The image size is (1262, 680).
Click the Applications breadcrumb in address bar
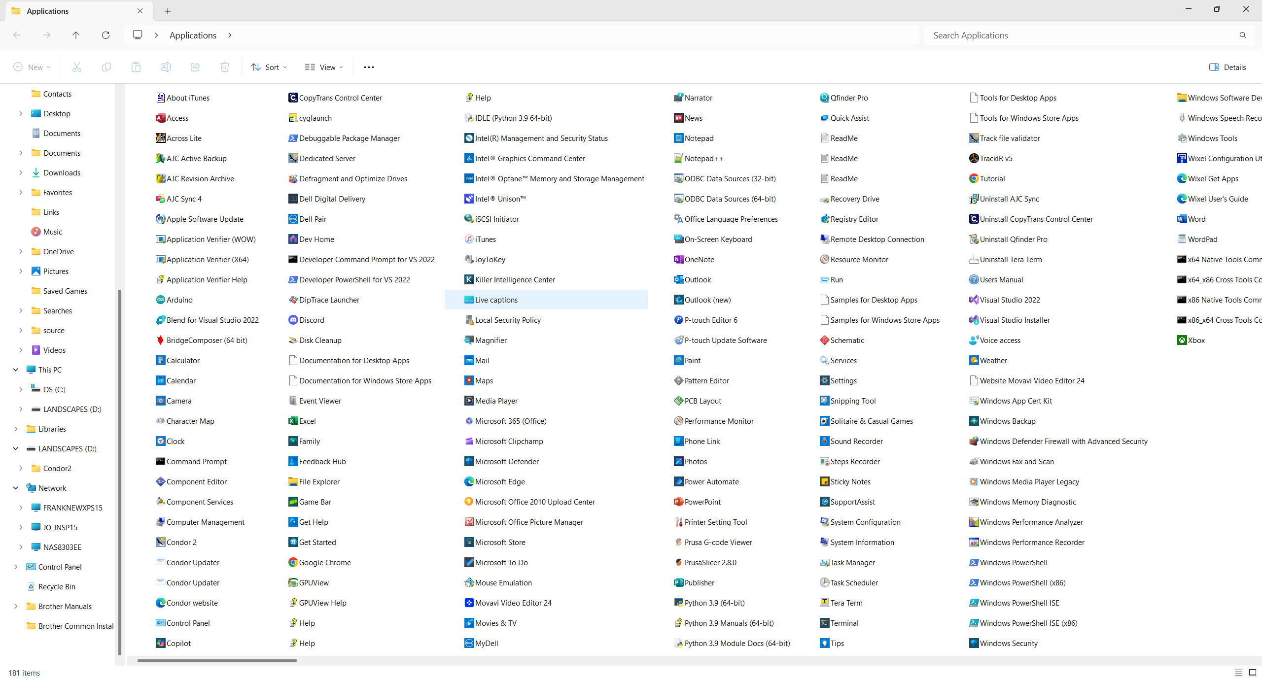point(193,35)
